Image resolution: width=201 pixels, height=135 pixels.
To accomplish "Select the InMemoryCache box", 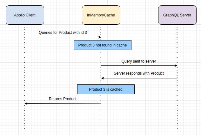I will pyautogui.click(x=101, y=15).
